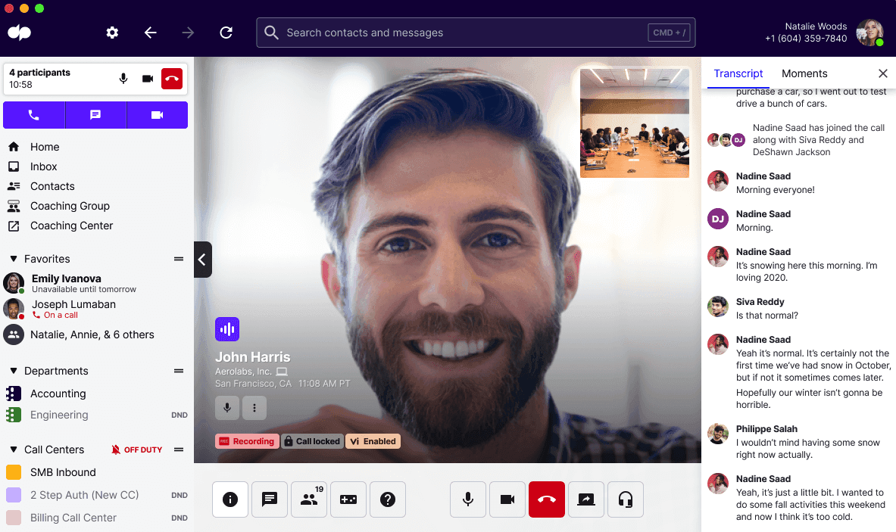Collapse the Departments section

point(14,371)
